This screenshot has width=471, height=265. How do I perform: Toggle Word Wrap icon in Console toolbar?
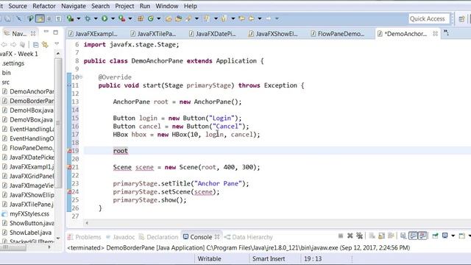tap(391, 236)
